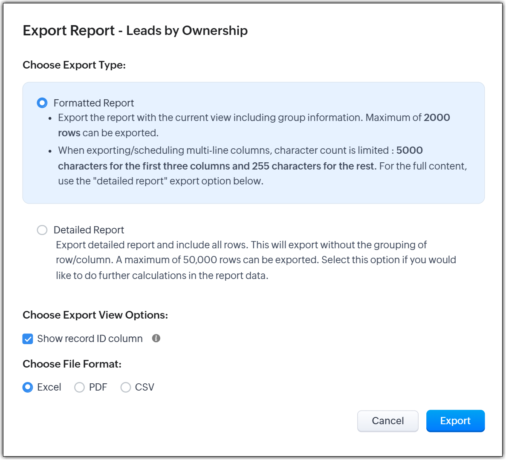Click the "PDF" format label text
This screenshot has height=460, width=506.
coord(98,387)
